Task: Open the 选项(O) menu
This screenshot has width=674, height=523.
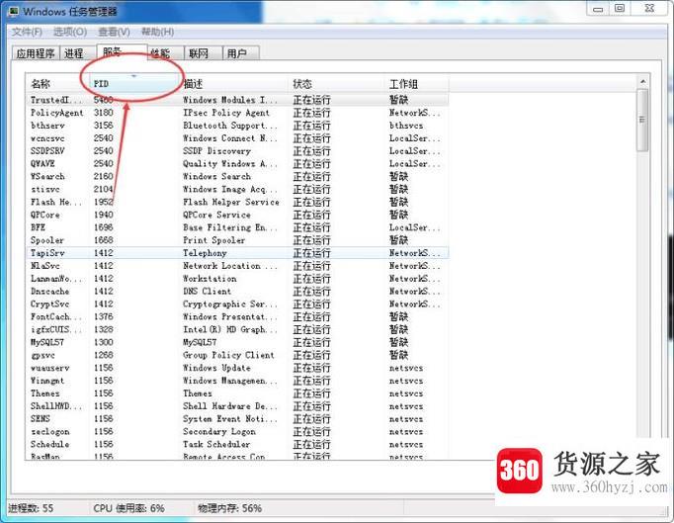Action: click(x=69, y=32)
